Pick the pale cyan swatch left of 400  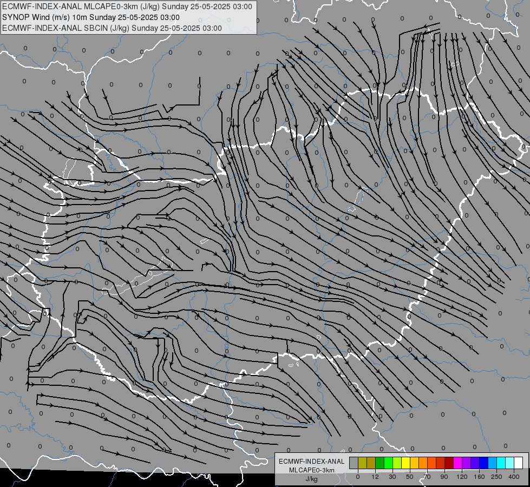click(x=510, y=463)
